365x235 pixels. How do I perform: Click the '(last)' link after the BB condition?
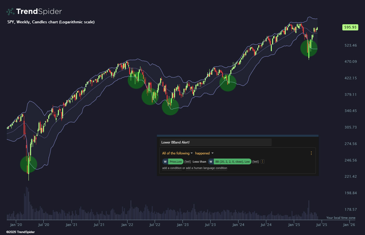256,162
